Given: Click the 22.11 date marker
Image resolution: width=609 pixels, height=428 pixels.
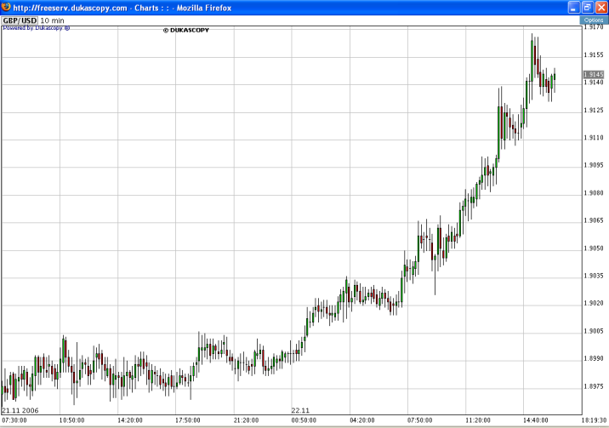Looking at the screenshot, I should coord(300,410).
